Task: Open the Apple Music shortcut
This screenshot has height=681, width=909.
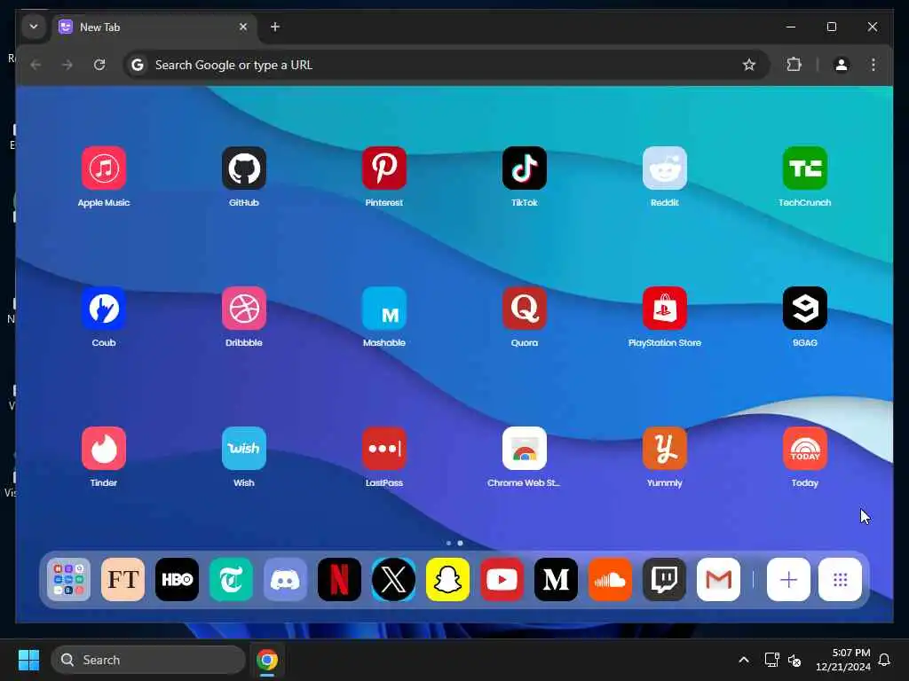Action: click(x=104, y=168)
